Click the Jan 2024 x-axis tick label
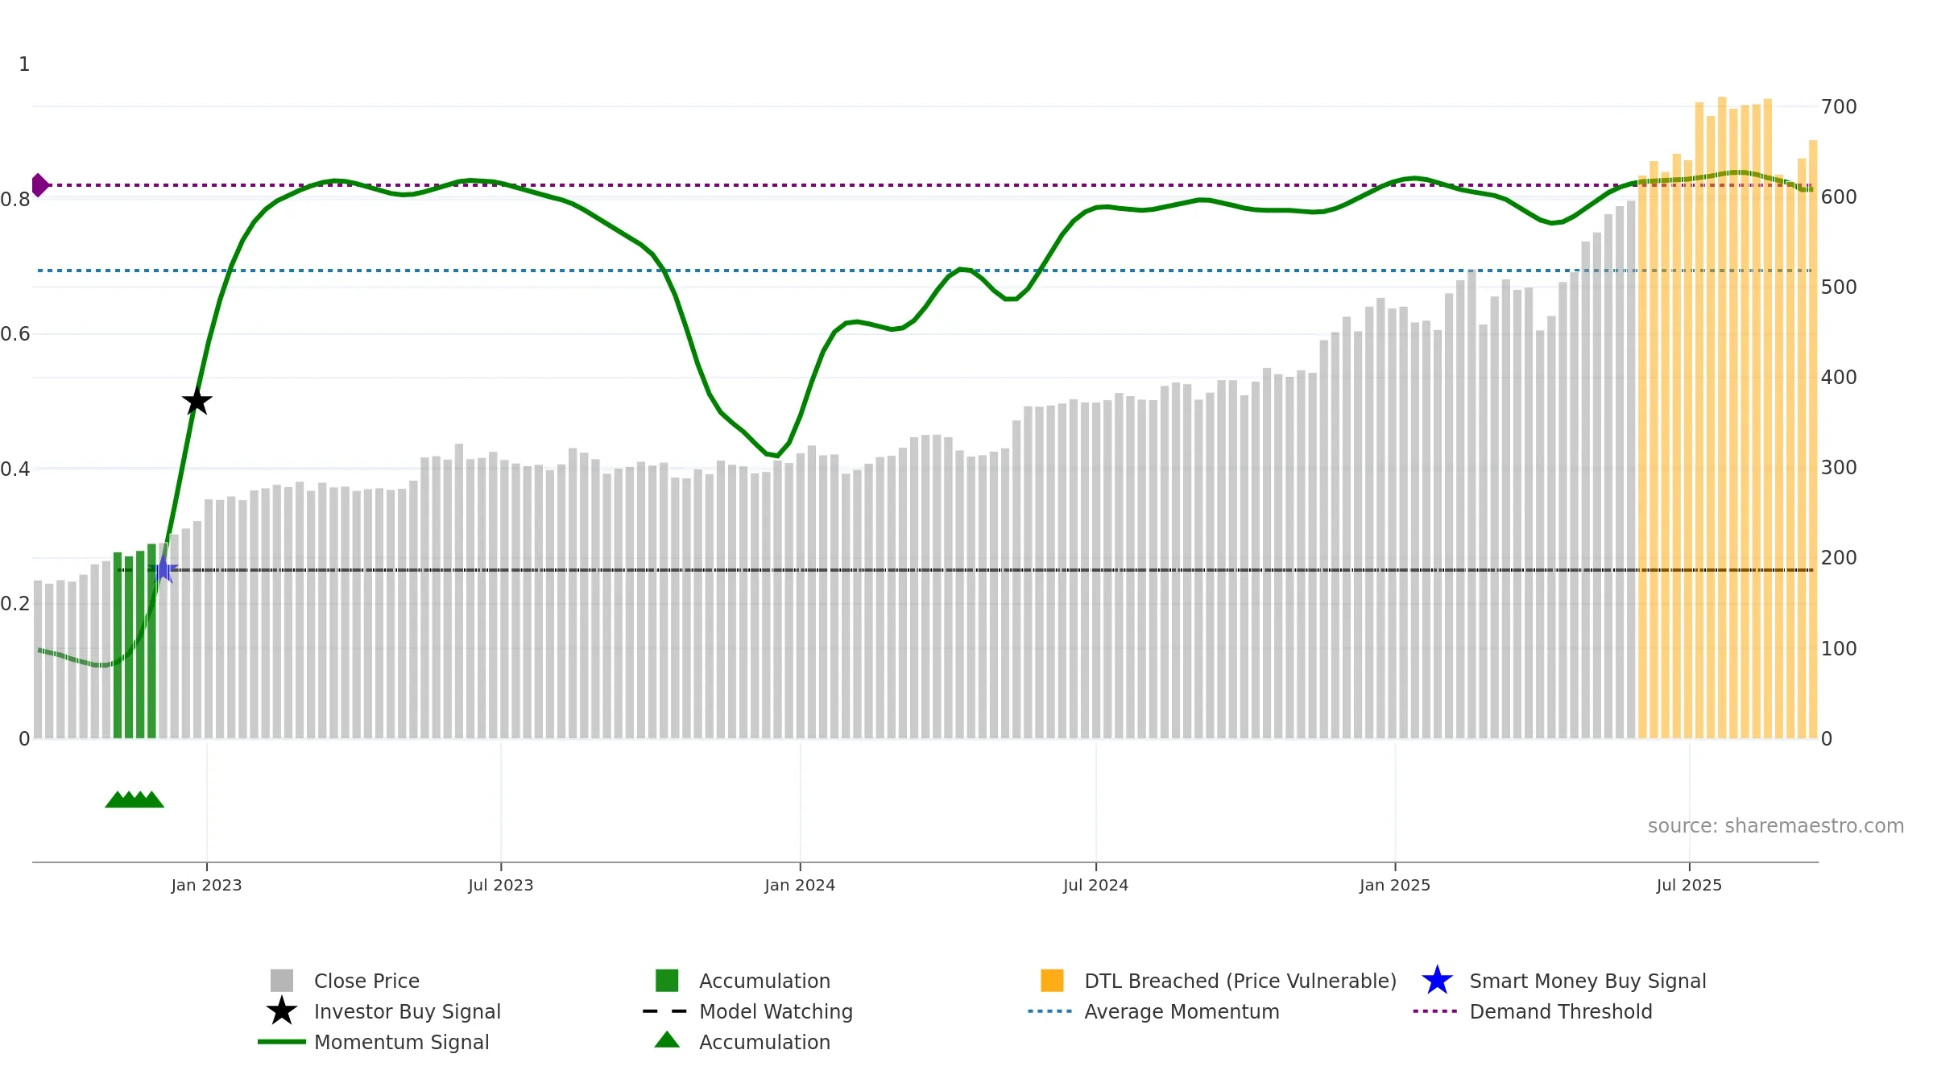The image size is (1933, 1087). pos(800,886)
